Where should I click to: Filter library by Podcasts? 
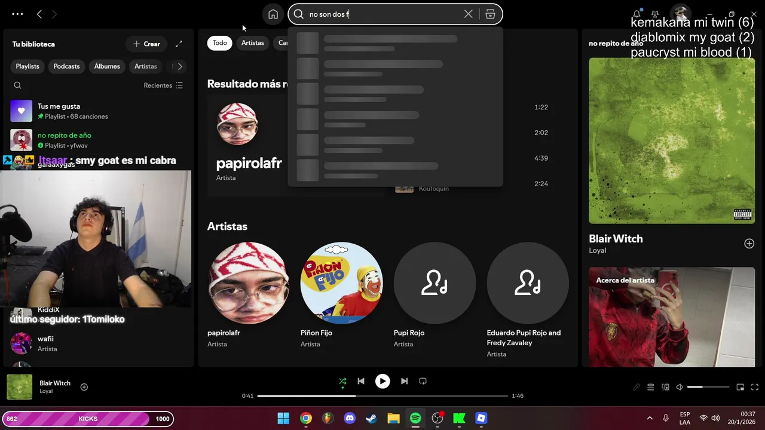(66, 66)
